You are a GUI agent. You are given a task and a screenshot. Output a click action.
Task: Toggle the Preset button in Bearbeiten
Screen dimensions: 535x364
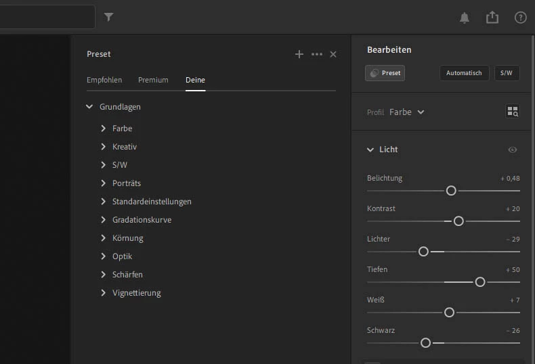tap(385, 73)
